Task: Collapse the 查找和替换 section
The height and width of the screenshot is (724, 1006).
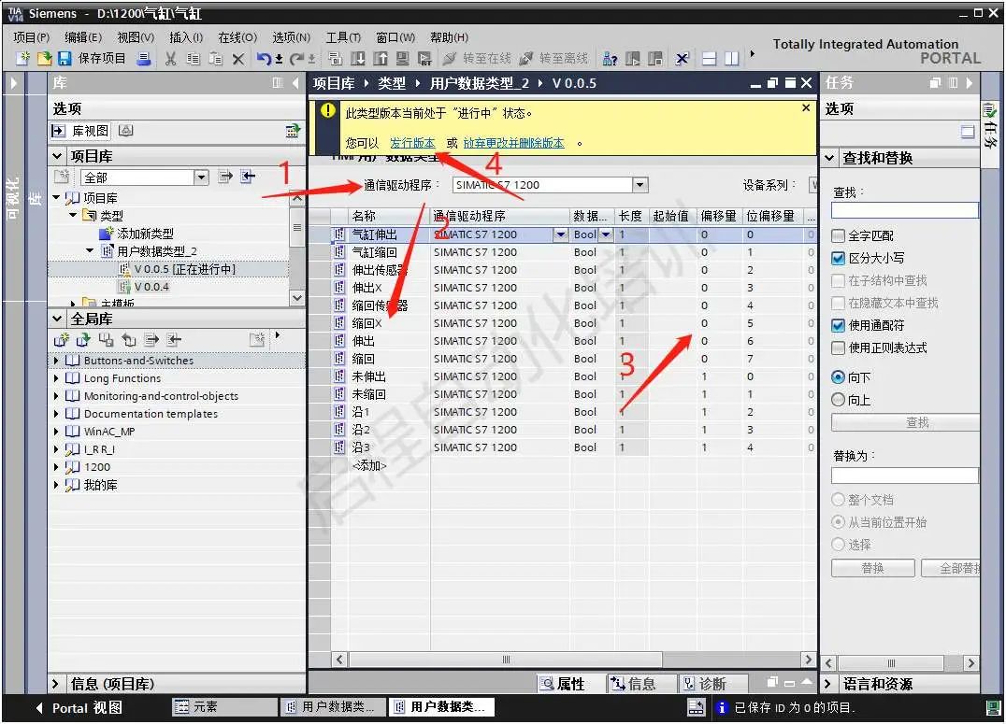Action: coord(829,158)
